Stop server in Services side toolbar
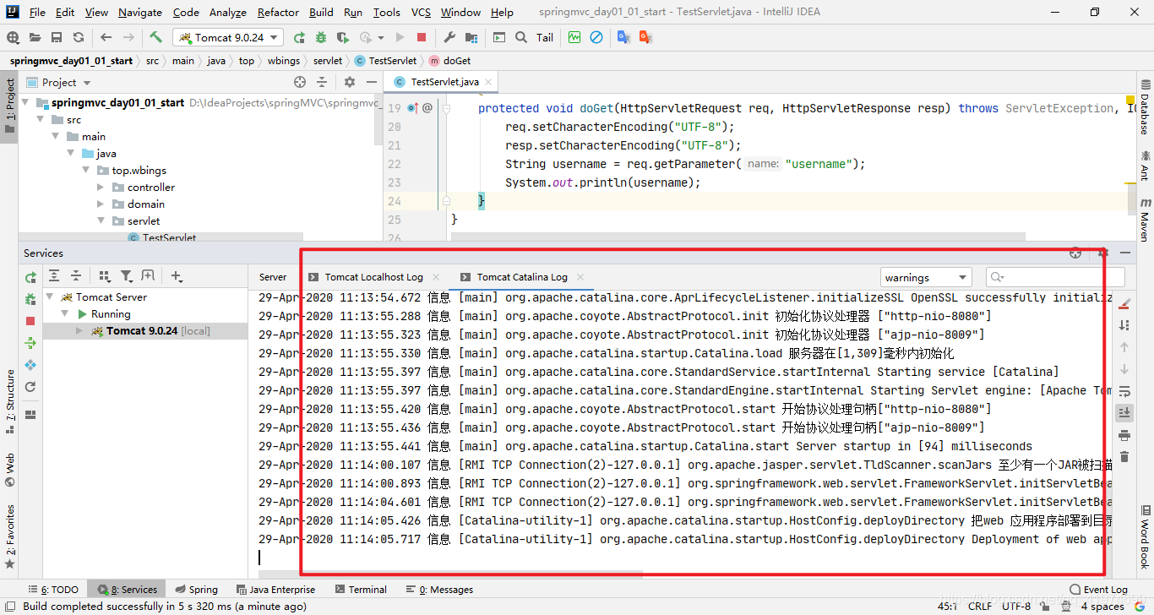The height and width of the screenshot is (615, 1154). [x=30, y=321]
